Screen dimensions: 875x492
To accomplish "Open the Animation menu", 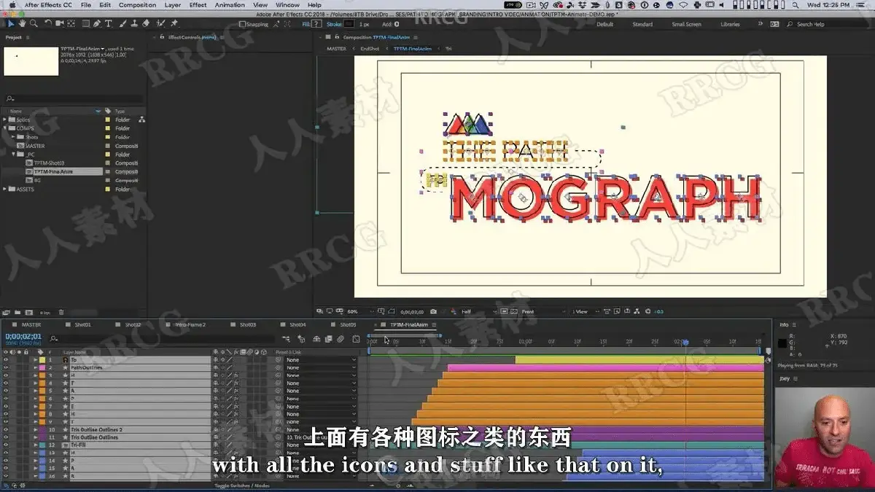I will click(230, 4).
